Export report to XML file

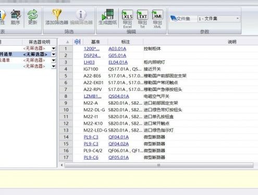(x=157, y=19)
